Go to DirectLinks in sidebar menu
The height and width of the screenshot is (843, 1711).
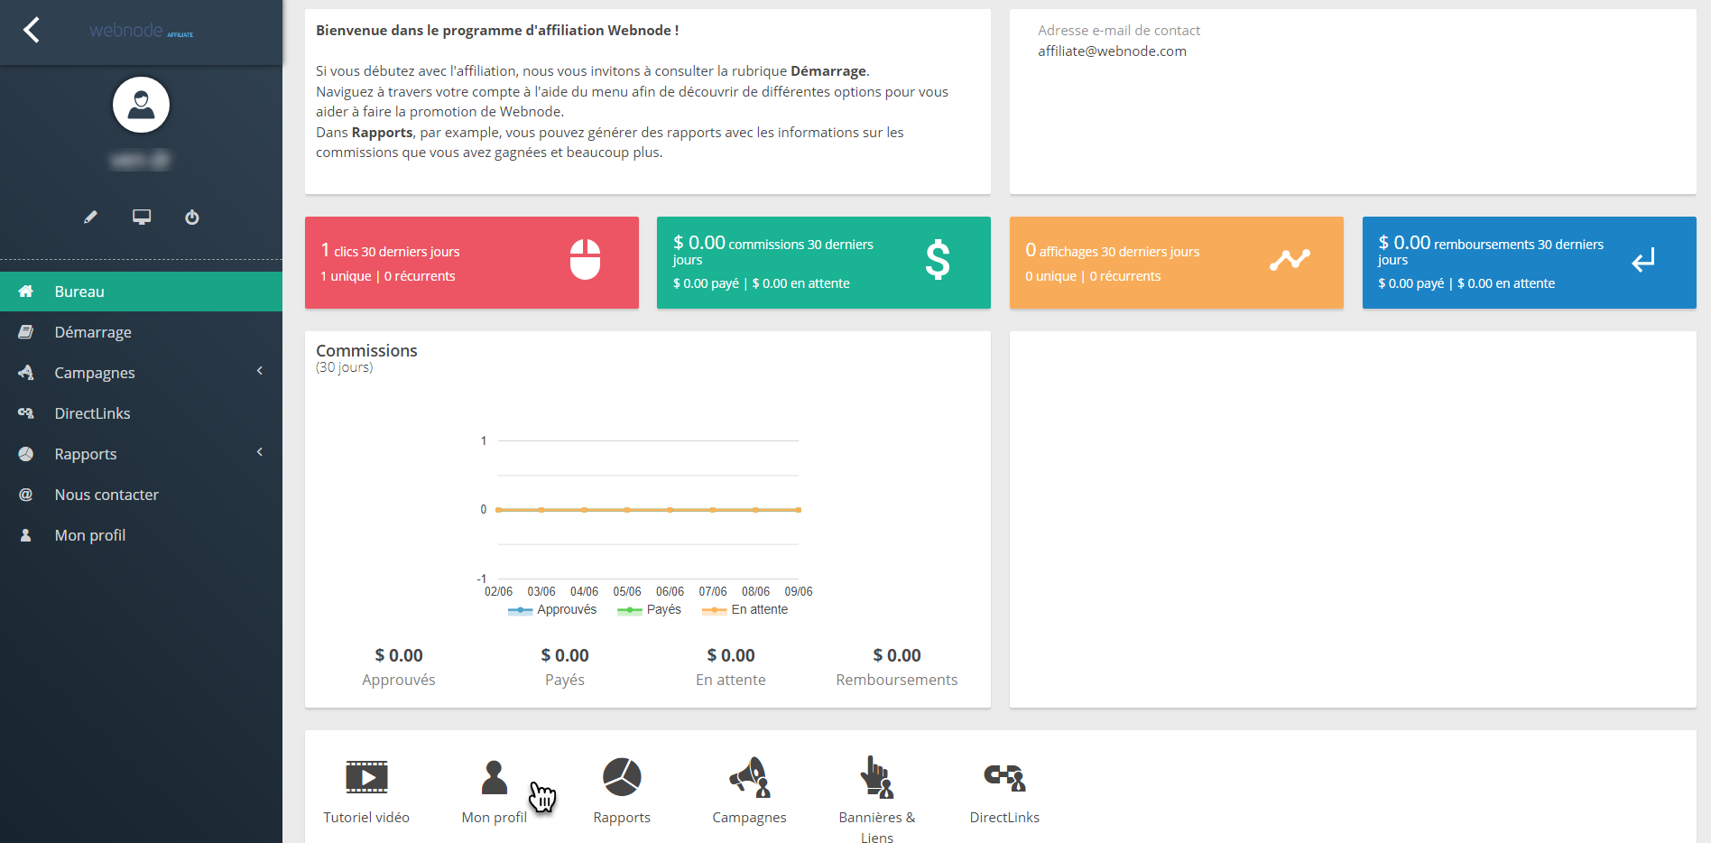click(x=92, y=413)
